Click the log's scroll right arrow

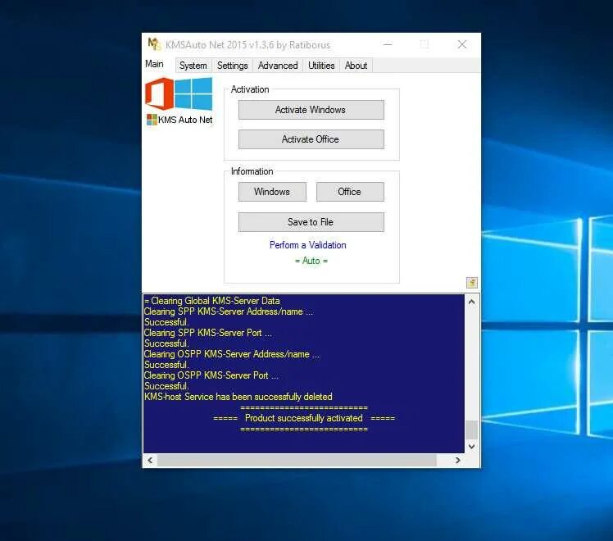[458, 461]
